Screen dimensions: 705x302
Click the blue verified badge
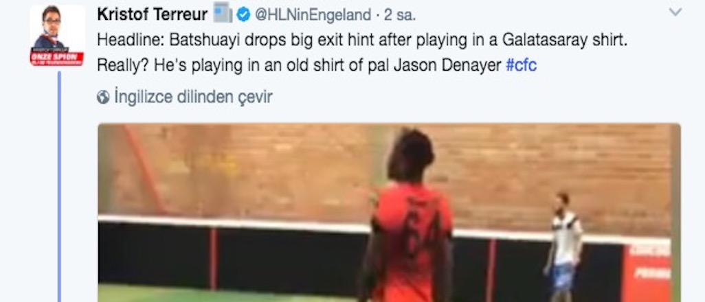pyautogui.click(x=243, y=15)
